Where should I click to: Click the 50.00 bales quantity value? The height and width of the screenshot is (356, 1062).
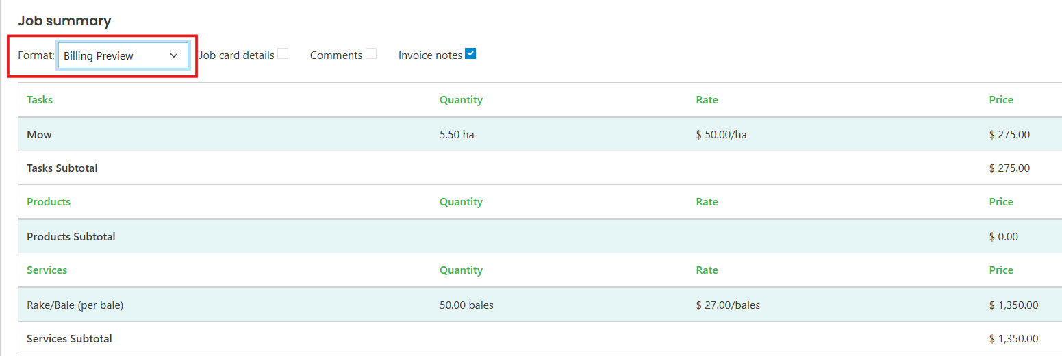pyautogui.click(x=466, y=305)
